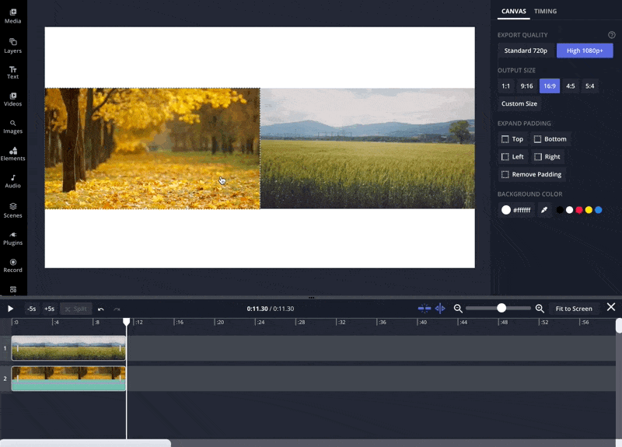This screenshot has width=622, height=447.
Task: Open the Elements panel
Action: [x=13, y=154]
